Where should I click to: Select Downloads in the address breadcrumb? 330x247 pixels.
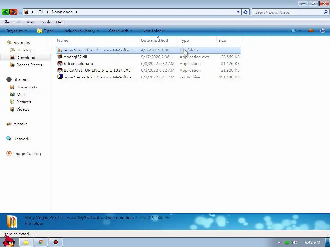click(x=62, y=12)
